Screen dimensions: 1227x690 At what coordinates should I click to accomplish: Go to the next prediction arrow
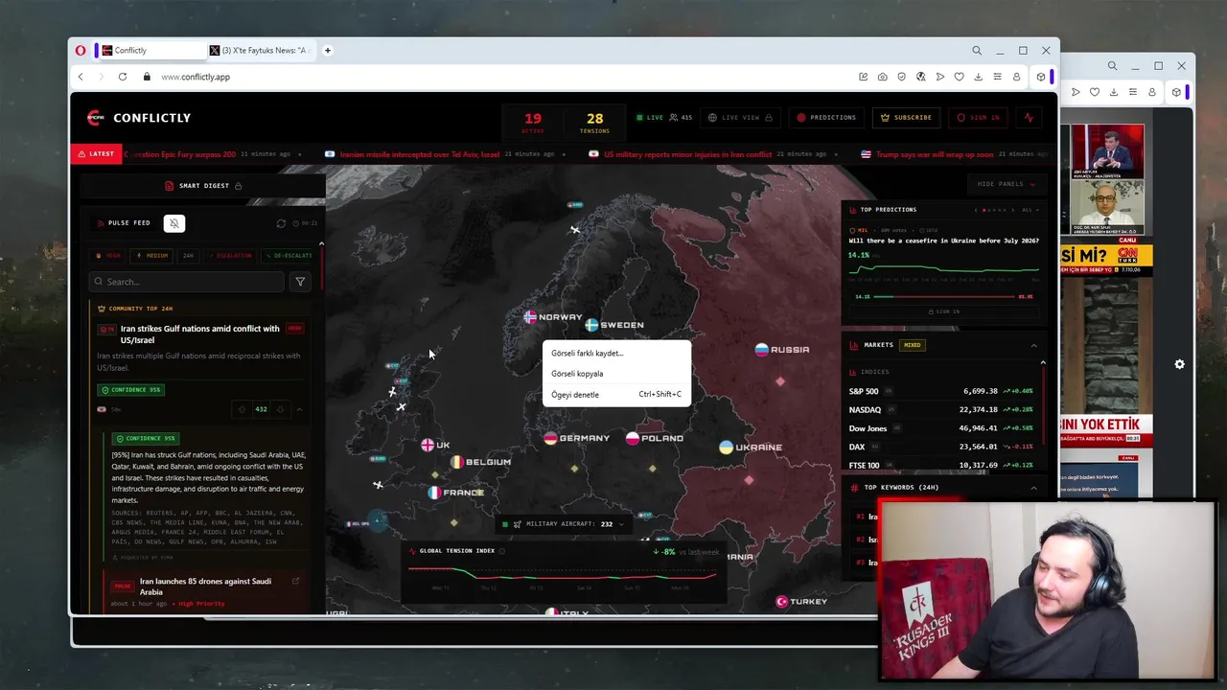[x=1012, y=210]
